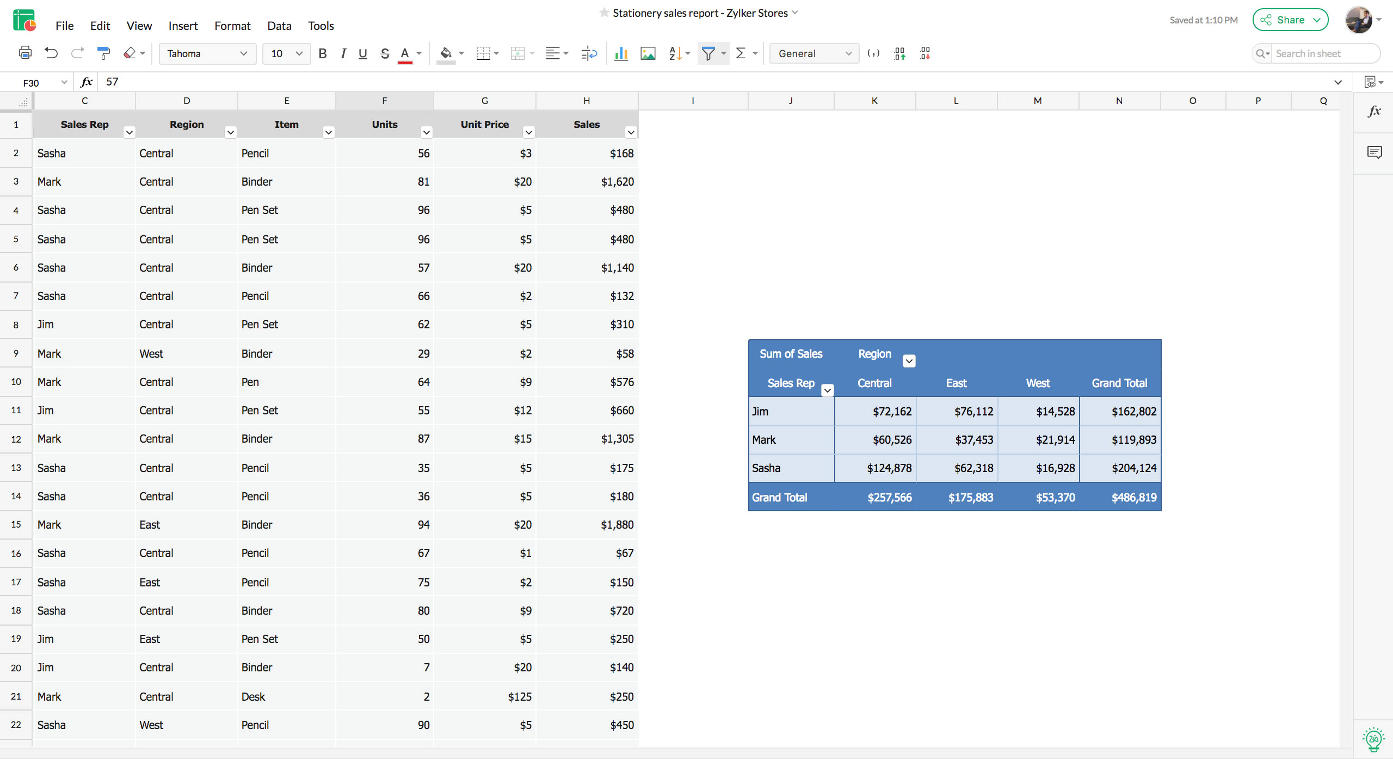The width and height of the screenshot is (1393, 759).
Task: Open the Format menu
Action: pyautogui.click(x=232, y=26)
